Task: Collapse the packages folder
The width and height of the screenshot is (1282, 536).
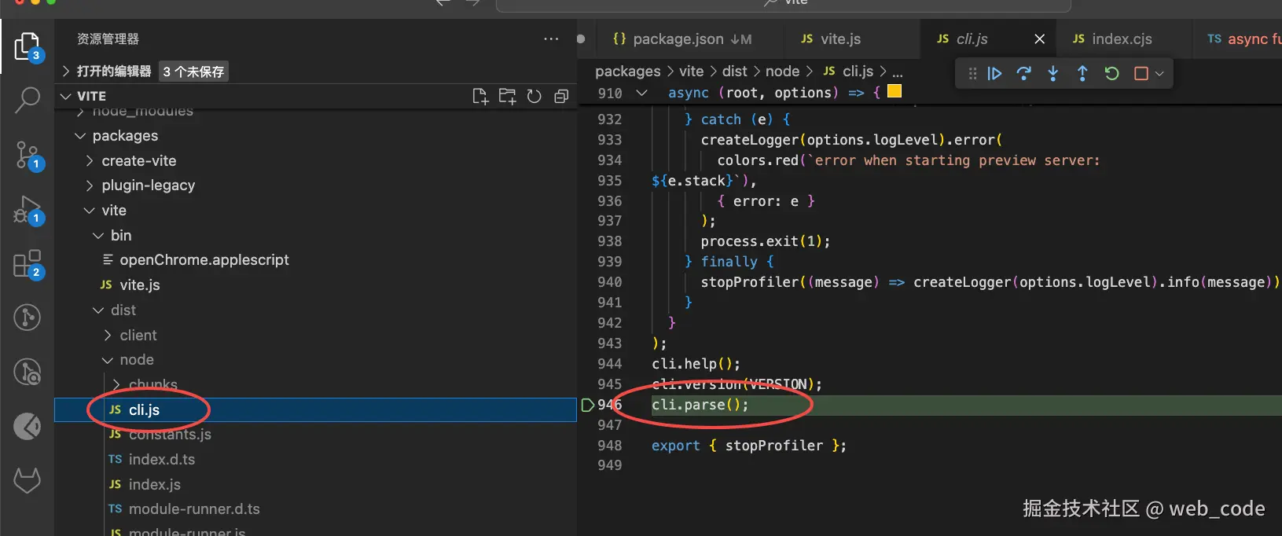Action: tap(80, 136)
